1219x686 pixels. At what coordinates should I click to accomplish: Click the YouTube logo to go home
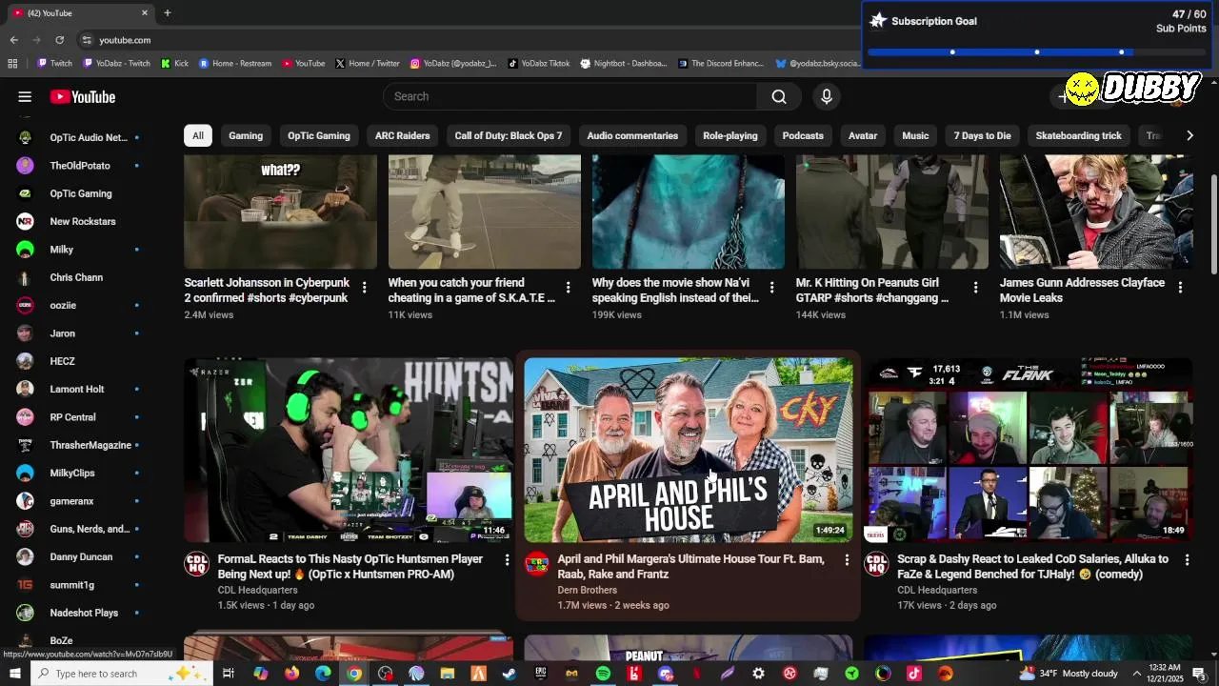(x=83, y=96)
